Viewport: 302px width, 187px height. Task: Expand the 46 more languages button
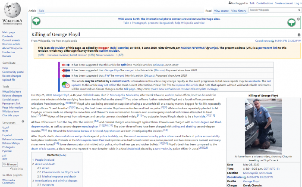coord(10,165)
